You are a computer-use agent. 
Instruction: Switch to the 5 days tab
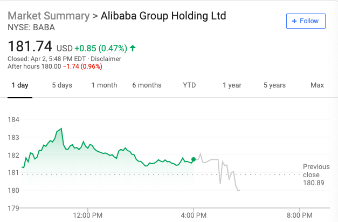(x=62, y=85)
